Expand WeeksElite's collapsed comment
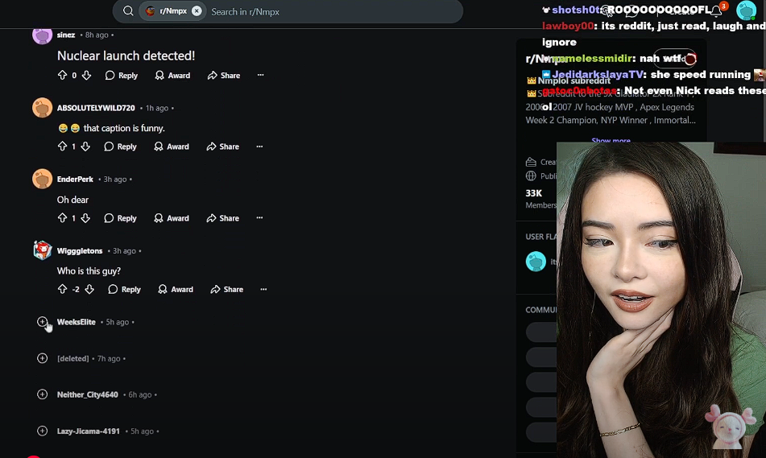766x458 pixels. click(43, 322)
